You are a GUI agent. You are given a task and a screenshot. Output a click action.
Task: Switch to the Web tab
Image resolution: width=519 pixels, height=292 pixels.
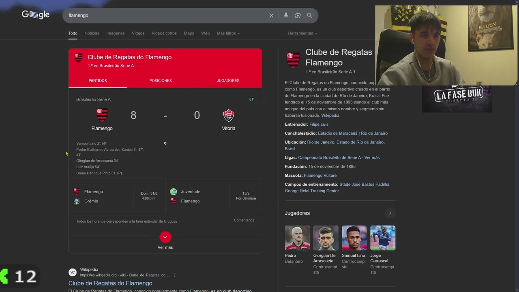[206, 33]
